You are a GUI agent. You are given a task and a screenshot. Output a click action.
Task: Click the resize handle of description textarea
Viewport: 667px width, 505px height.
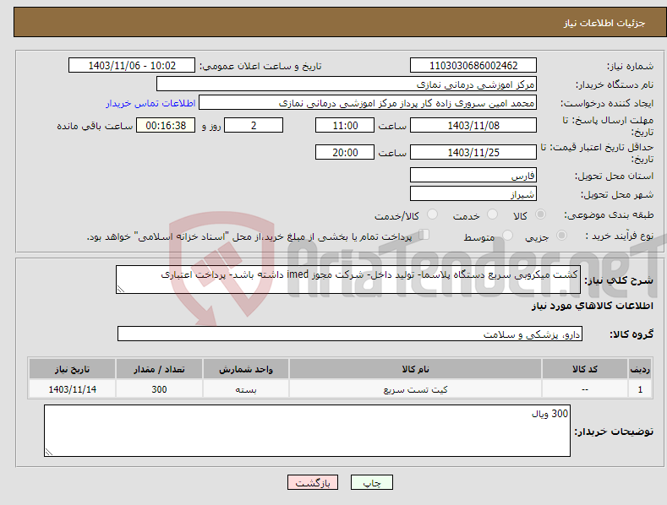(121, 289)
